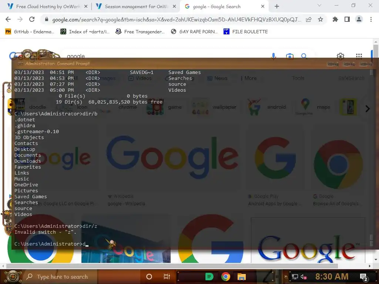379x284 pixels.
Task: Open the Index of ~dartz bookmark
Action: click(85, 32)
